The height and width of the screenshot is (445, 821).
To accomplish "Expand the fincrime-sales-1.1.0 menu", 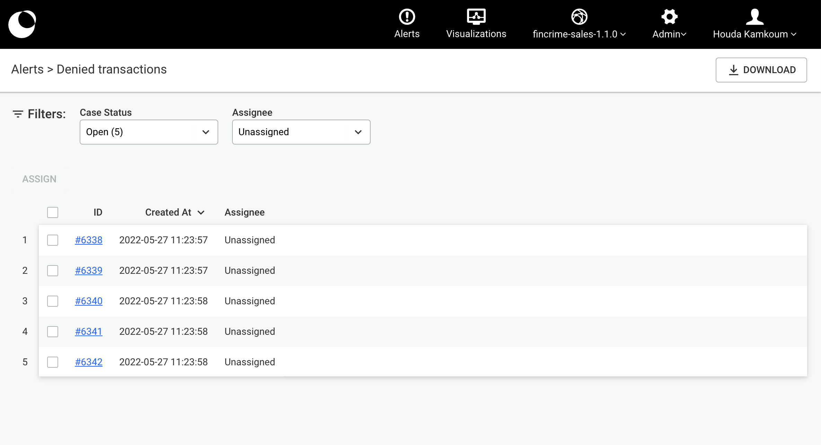I will (x=579, y=34).
